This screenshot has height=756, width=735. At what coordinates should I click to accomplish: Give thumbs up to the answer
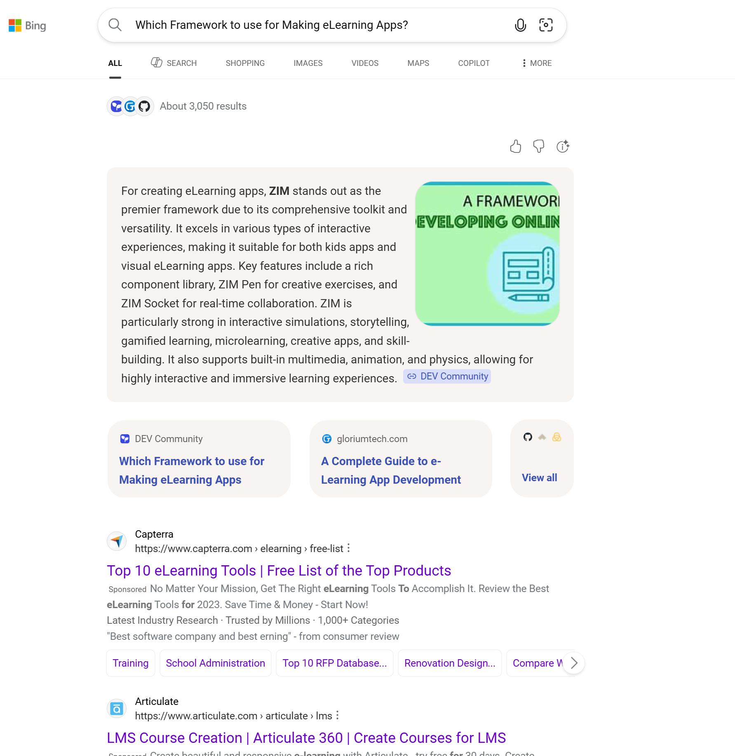(515, 147)
